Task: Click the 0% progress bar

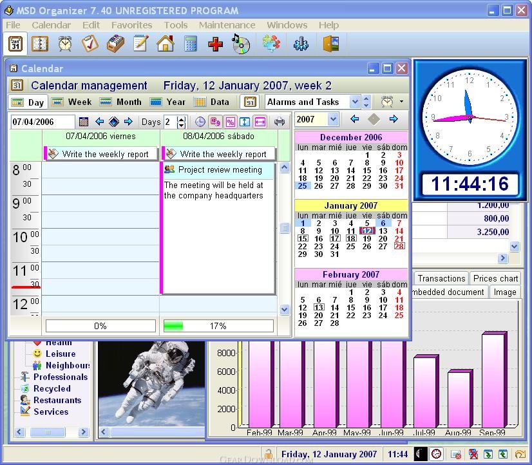Action: pos(100,326)
